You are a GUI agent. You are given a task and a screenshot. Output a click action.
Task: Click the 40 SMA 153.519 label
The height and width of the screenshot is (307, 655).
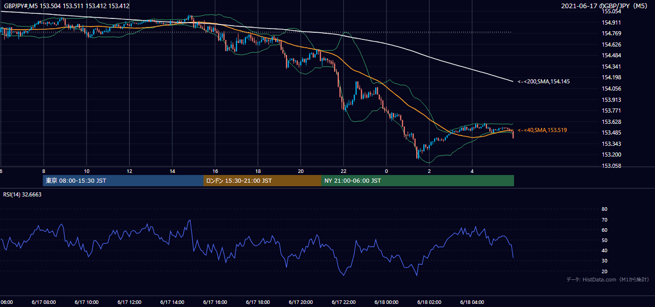[542, 130]
